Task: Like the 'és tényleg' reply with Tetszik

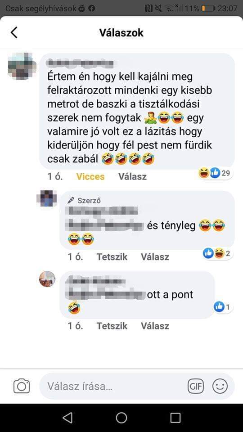Action: pos(112,257)
